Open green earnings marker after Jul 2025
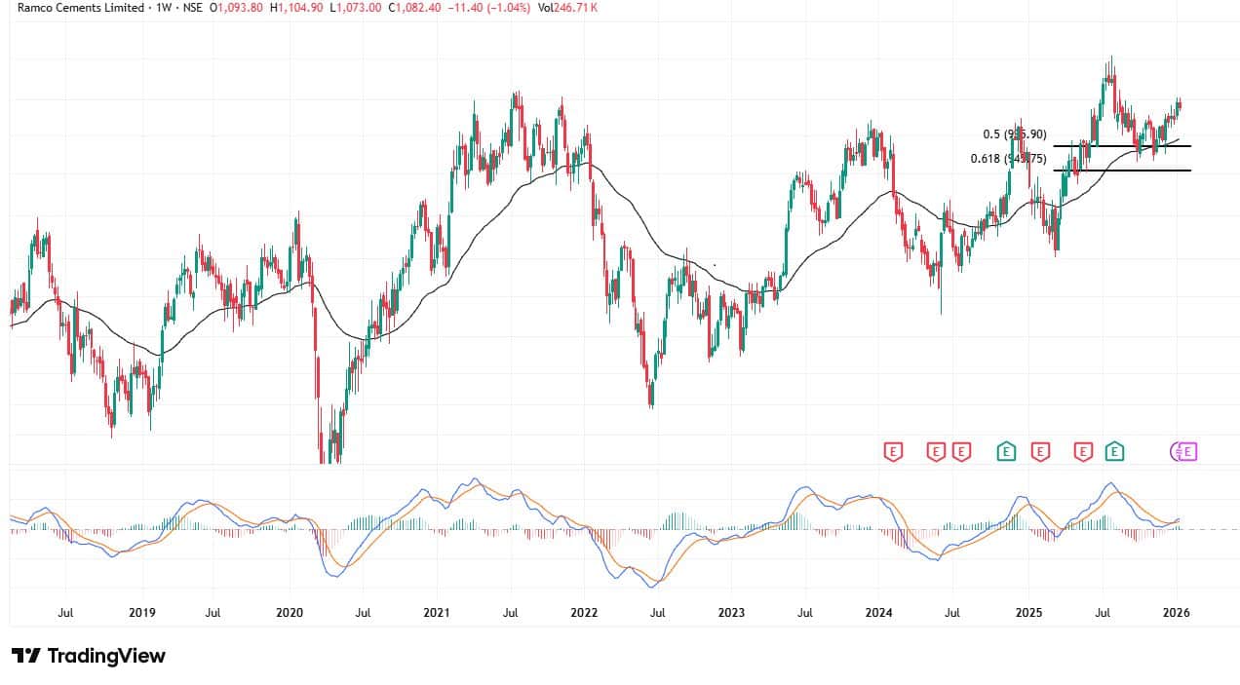This screenshot has width=1240, height=685. 1114,451
